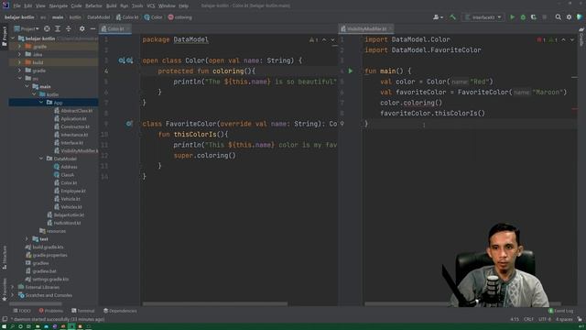Collapse the DataModel package node

click(41, 159)
